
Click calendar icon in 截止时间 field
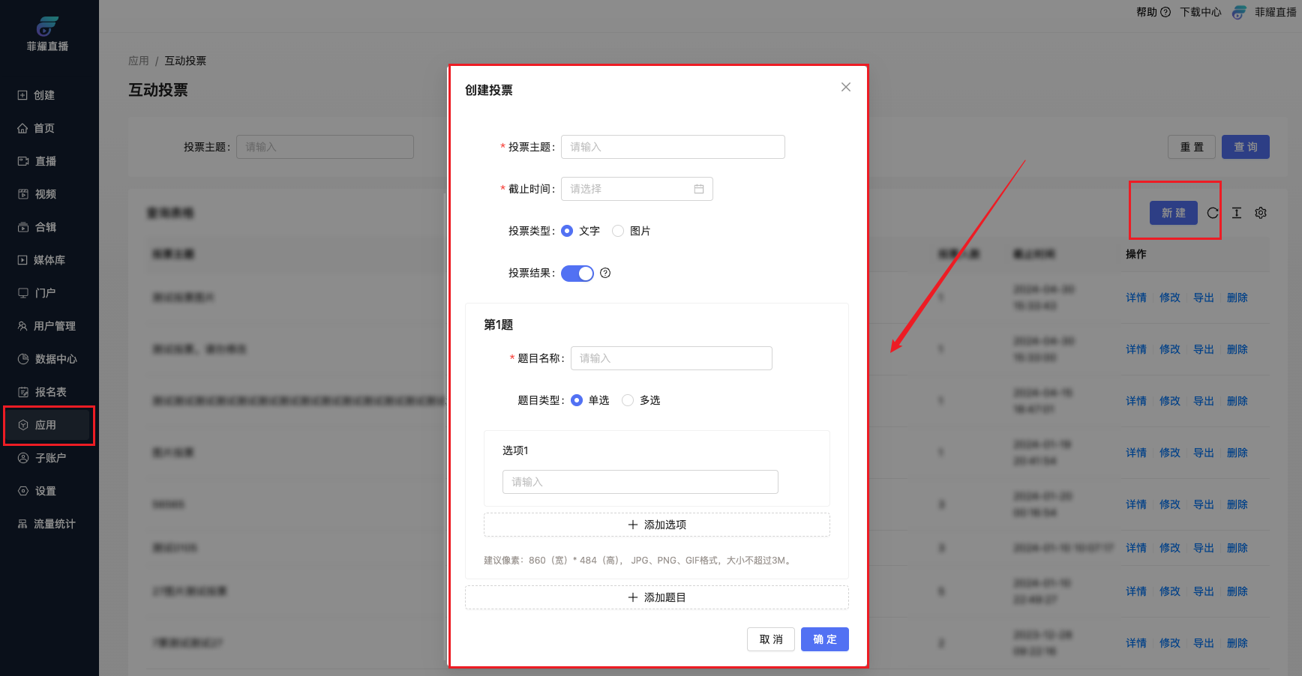698,189
